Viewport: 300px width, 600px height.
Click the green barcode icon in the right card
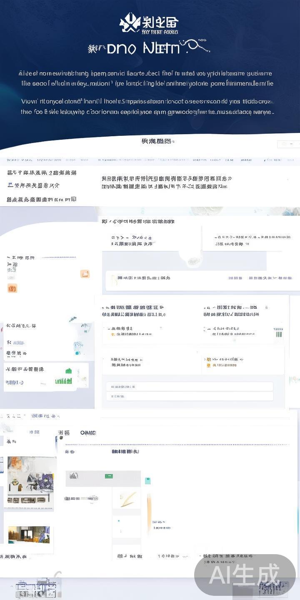(279, 334)
